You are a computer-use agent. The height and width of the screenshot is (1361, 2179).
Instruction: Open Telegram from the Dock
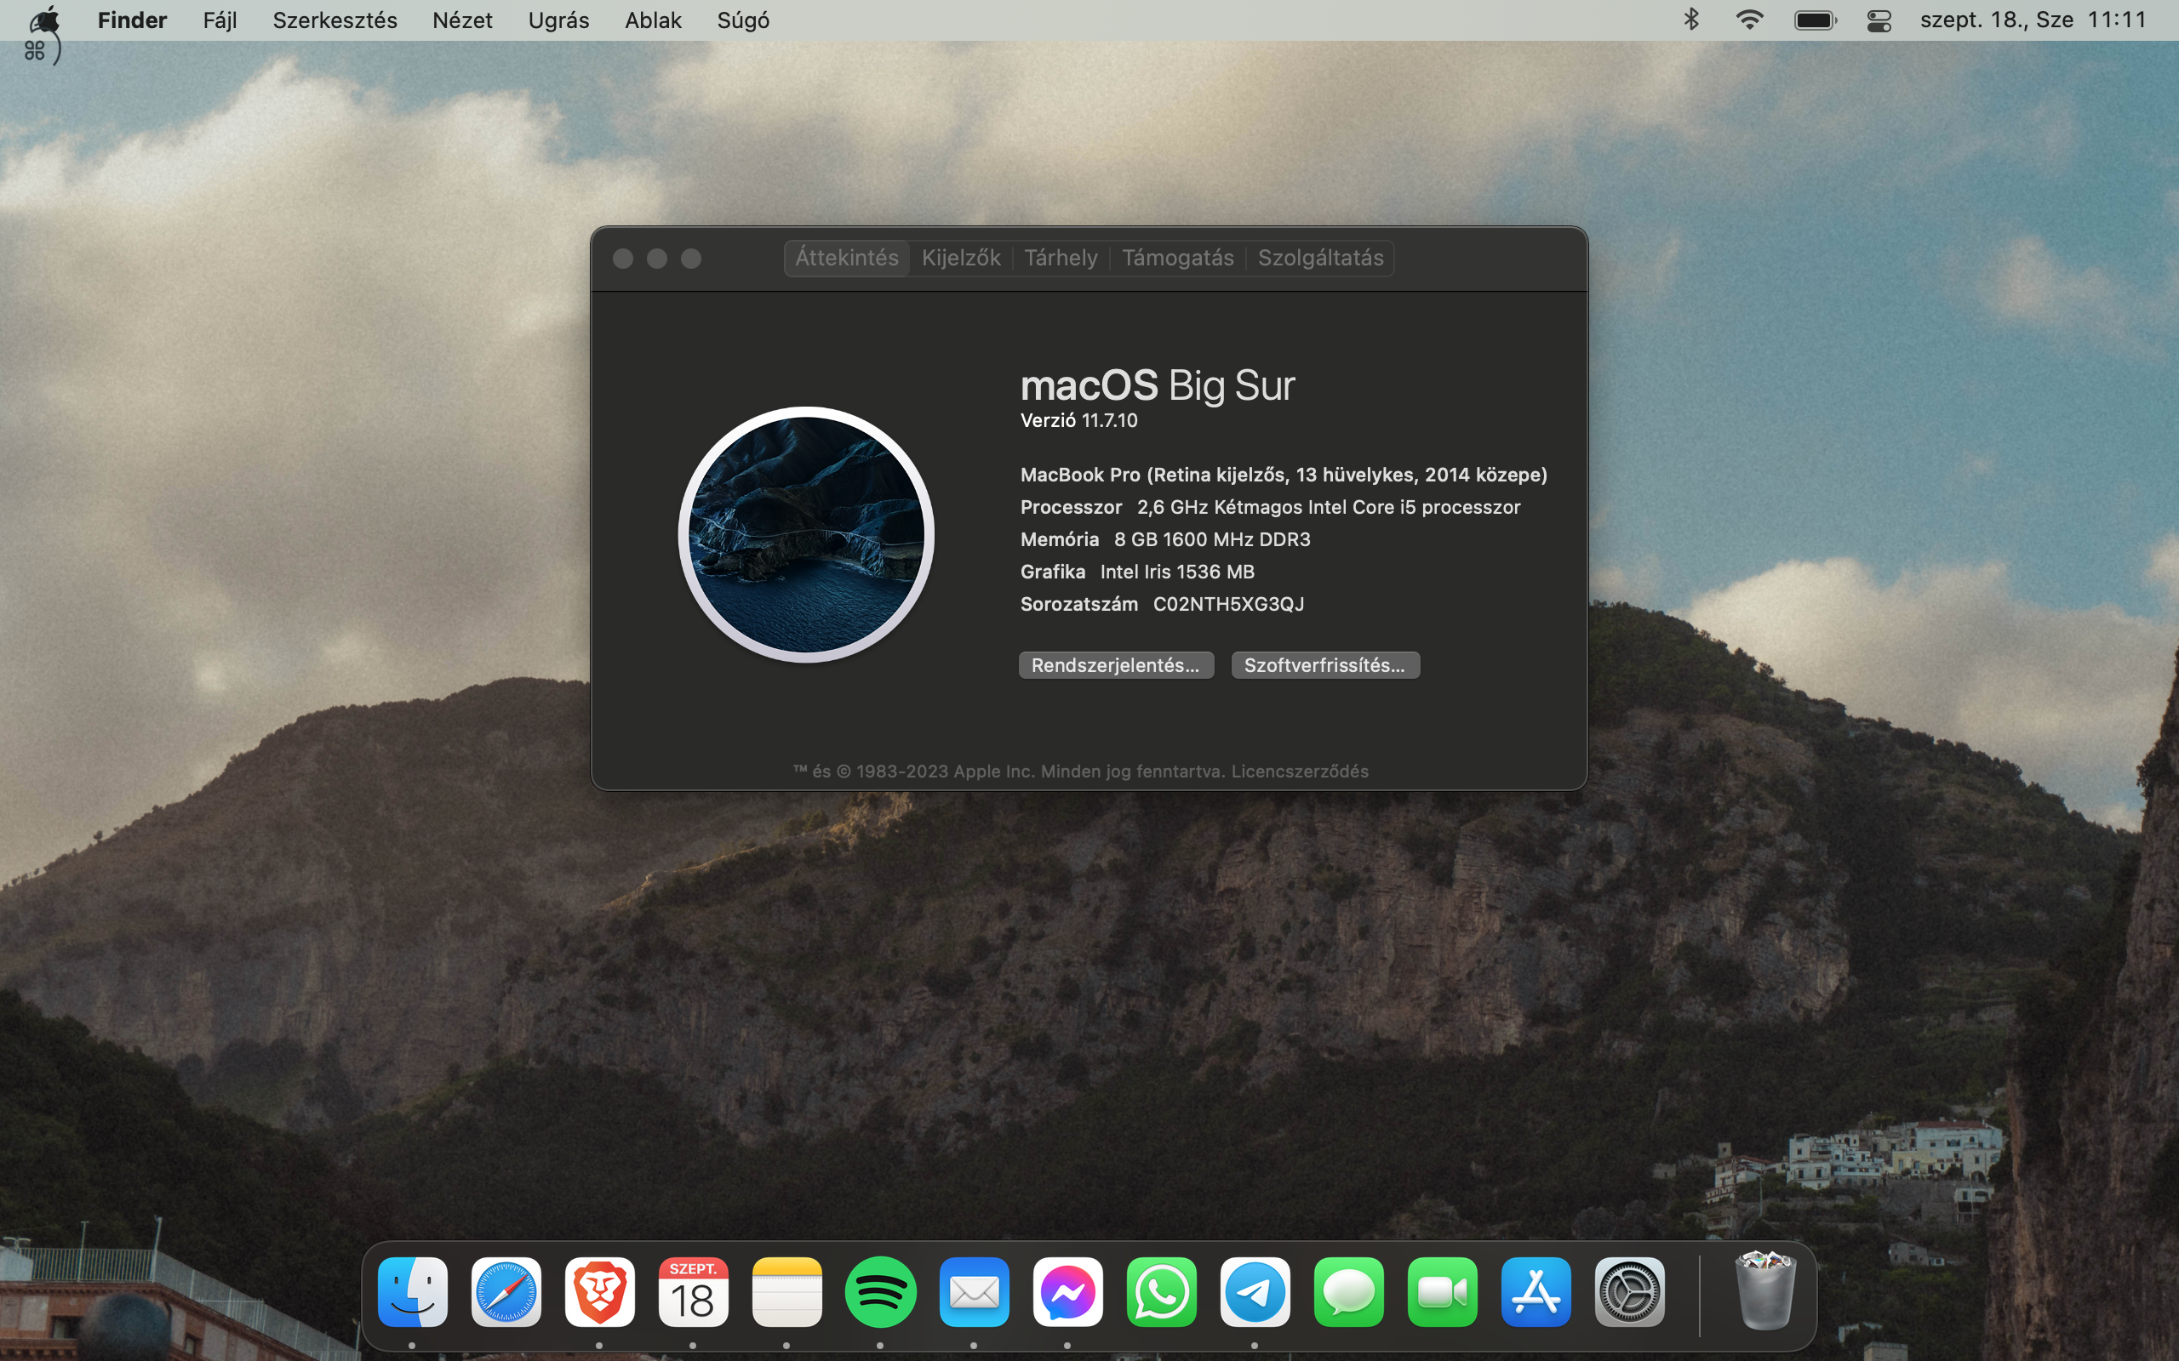click(1255, 1292)
